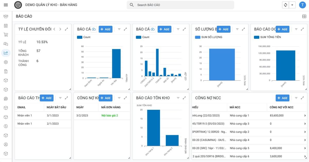Open the calendar icon in left sidebar

[x=6, y=25]
